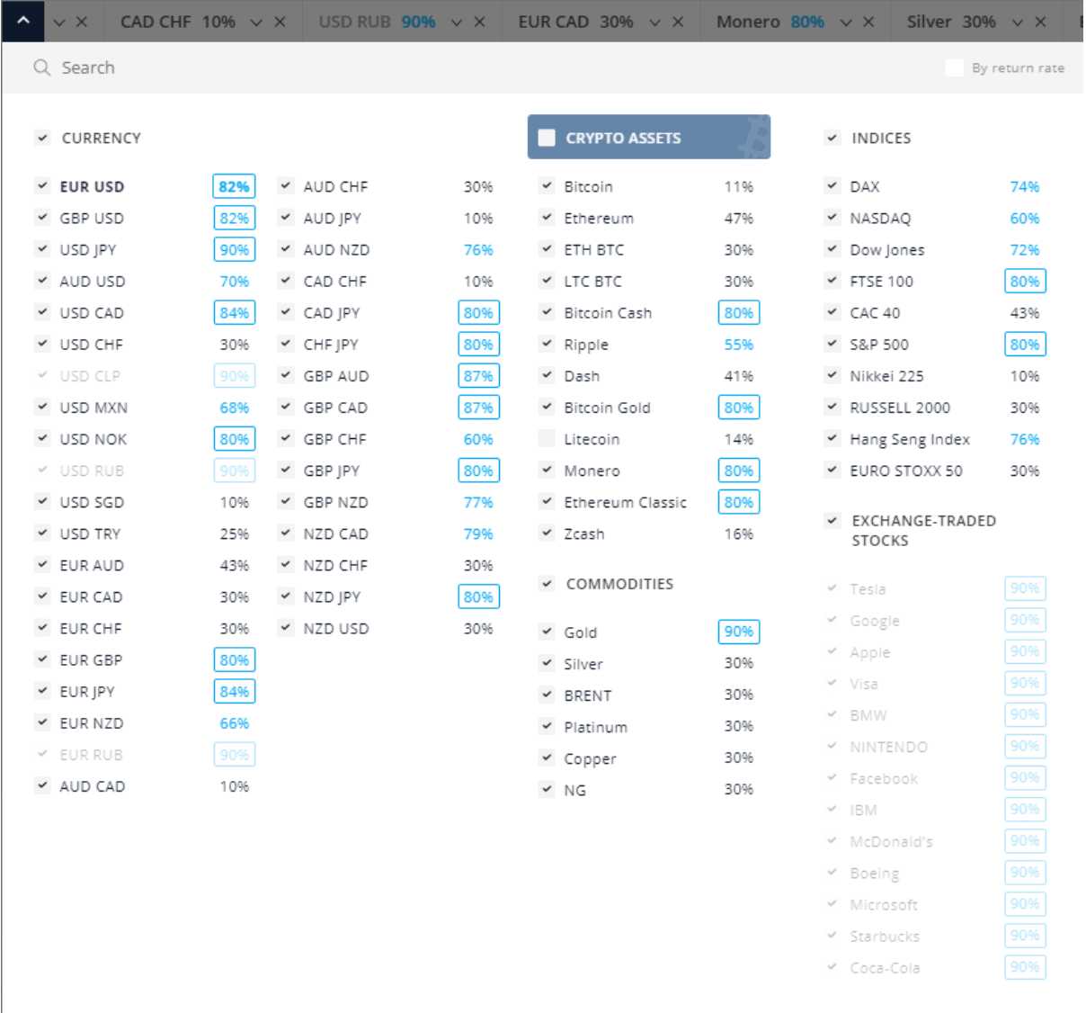
Task: Toggle the INDICES category checkbox
Action: [832, 138]
